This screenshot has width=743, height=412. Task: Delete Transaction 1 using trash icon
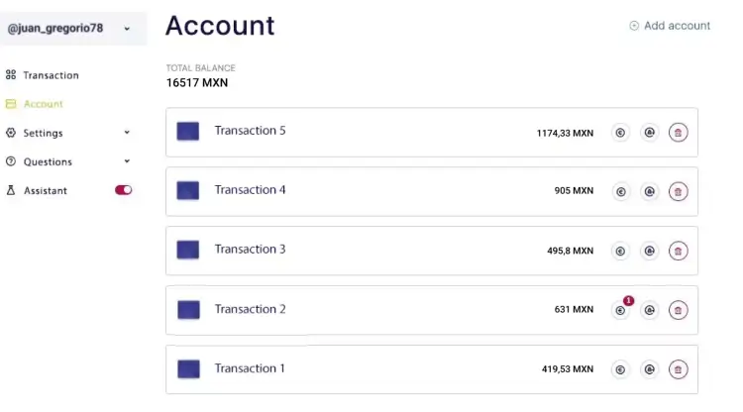(x=678, y=369)
